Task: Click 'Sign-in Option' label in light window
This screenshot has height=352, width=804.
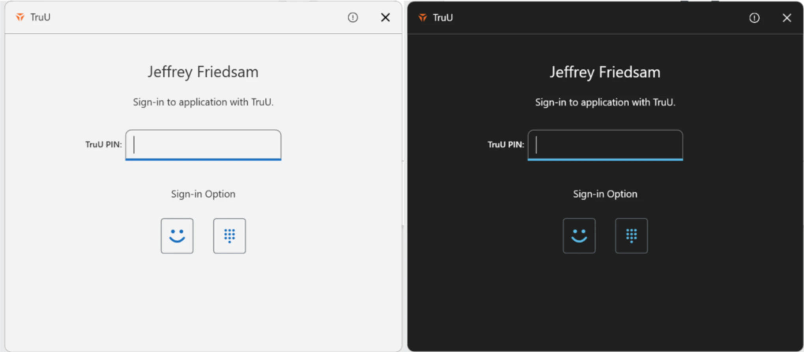Action: 203,194
